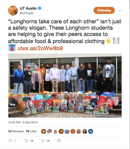Open the first longhorn logo liker avatar

[44, 132]
